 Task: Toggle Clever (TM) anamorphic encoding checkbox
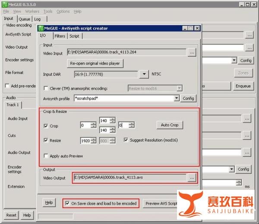(x=46, y=88)
